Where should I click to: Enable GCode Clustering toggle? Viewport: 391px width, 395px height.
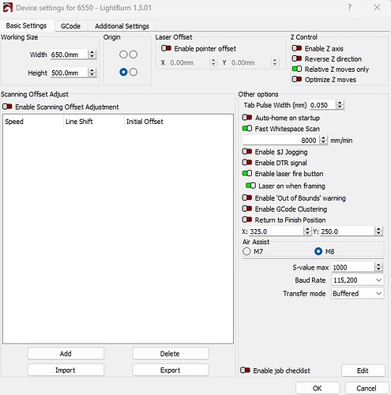[x=247, y=209]
